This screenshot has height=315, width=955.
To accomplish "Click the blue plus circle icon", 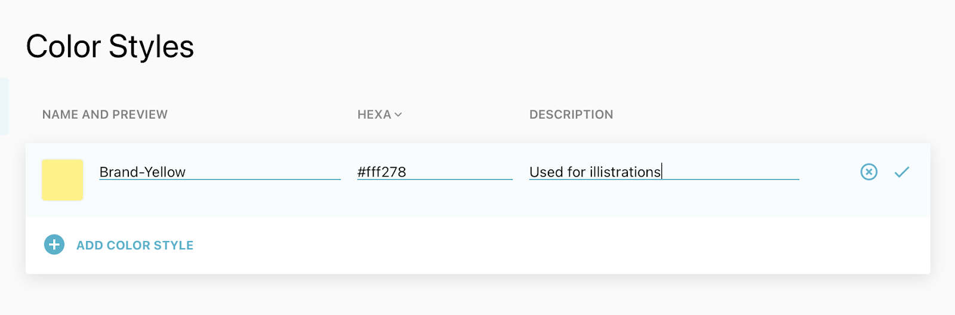I will pyautogui.click(x=54, y=245).
